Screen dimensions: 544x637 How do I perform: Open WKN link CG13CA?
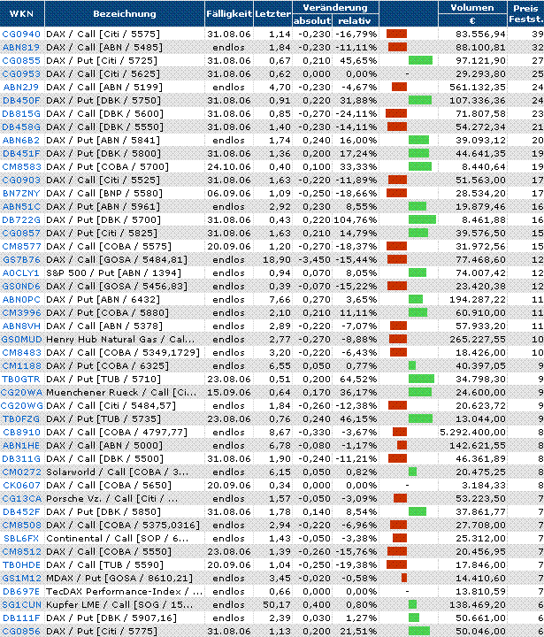21,499
